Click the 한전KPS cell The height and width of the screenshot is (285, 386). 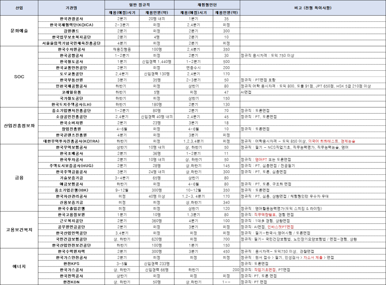71,264
